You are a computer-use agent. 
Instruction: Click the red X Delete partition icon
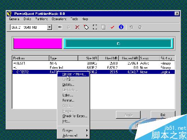tap(77, 27)
